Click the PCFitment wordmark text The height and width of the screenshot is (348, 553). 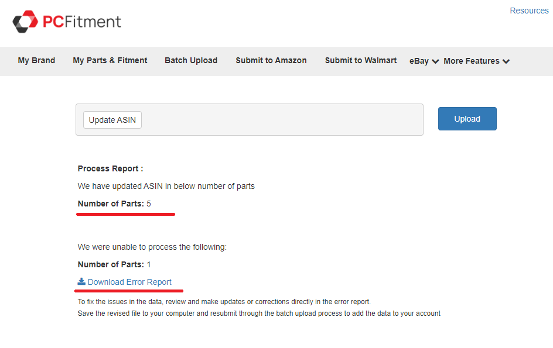[x=81, y=22]
